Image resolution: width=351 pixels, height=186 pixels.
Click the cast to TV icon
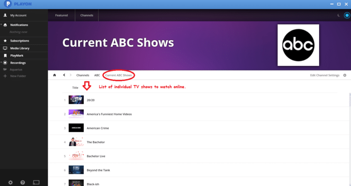coord(36,182)
